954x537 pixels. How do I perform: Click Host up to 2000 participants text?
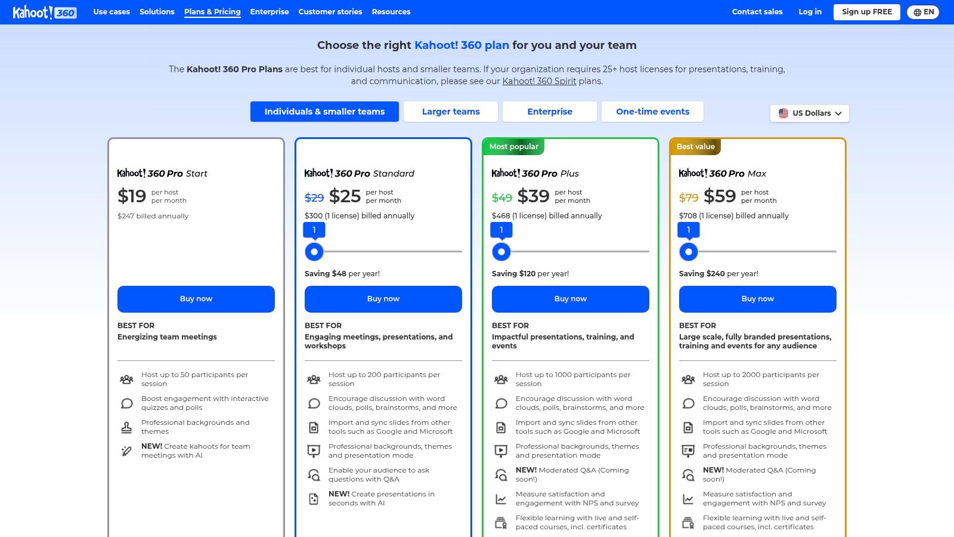click(761, 379)
